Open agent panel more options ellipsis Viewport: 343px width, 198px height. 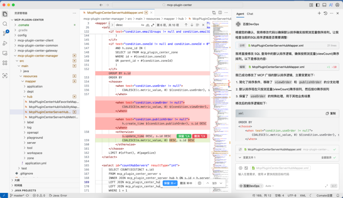pyautogui.click(x=332, y=13)
